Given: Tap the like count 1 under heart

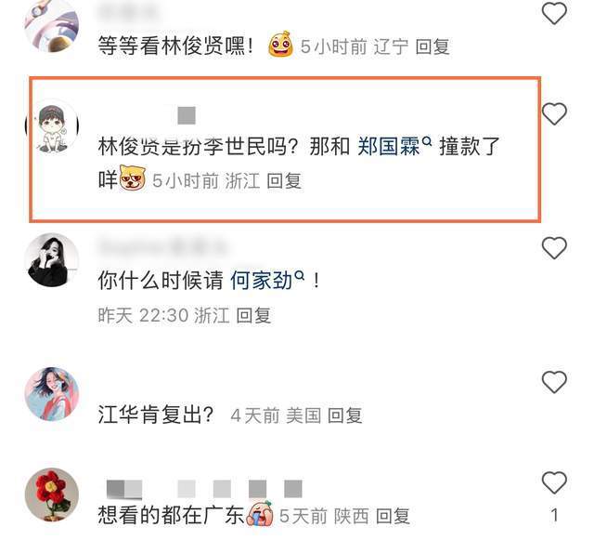Looking at the screenshot, I should 554,515.
